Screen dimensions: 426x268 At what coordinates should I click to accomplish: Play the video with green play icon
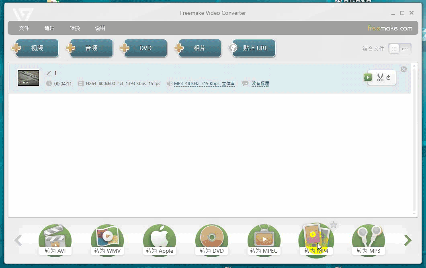point(368,78)
